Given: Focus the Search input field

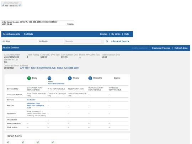Looking at the screenshot, I should point(84,42).
